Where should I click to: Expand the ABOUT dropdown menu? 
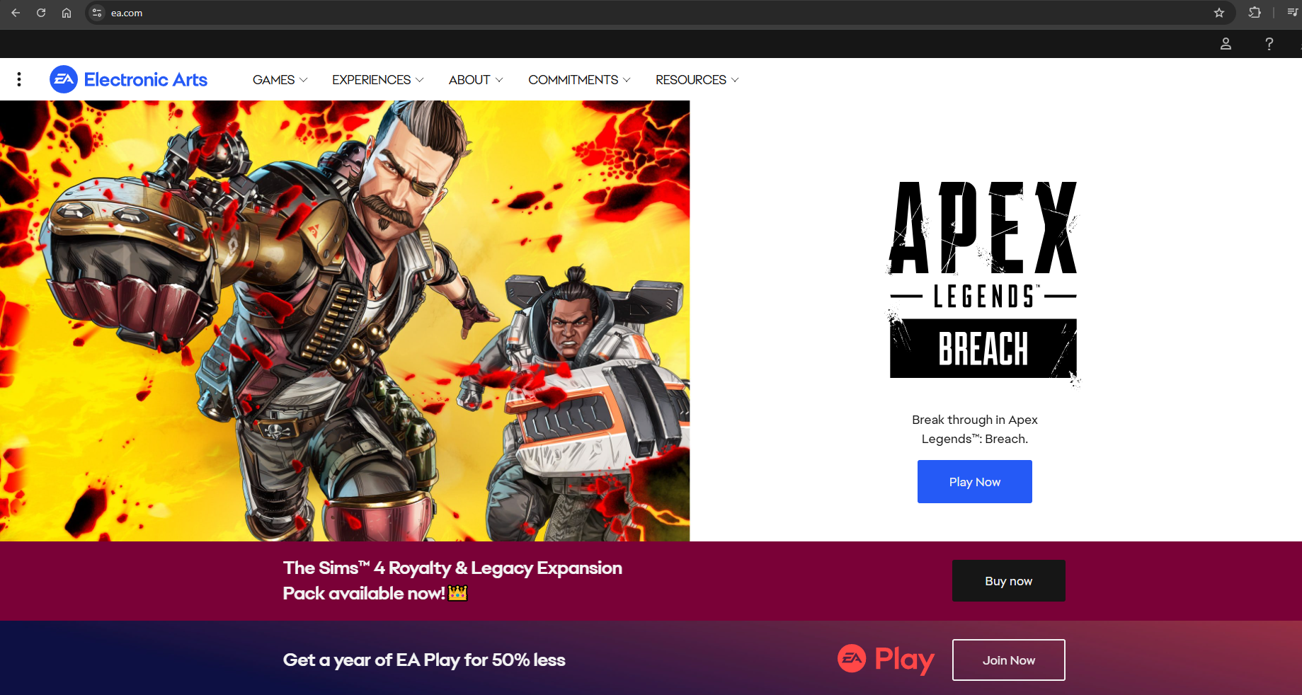[x=476, y=80]
